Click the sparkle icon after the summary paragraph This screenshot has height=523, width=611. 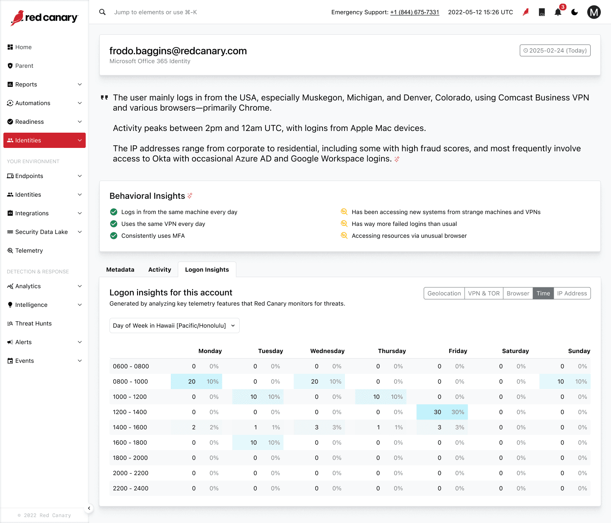click(x=397, y=159)
